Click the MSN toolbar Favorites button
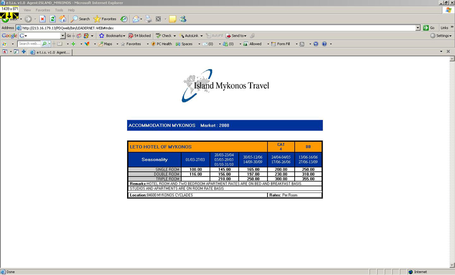The width and height of the screenshot is (455, 275). pos(131,44)
